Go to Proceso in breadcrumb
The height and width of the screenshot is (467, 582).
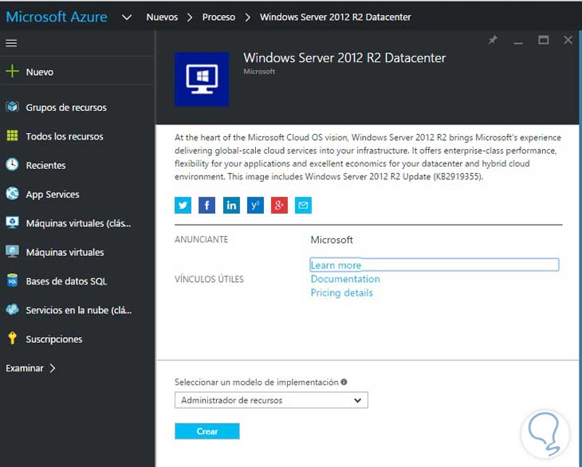click(x=218, y=17)
